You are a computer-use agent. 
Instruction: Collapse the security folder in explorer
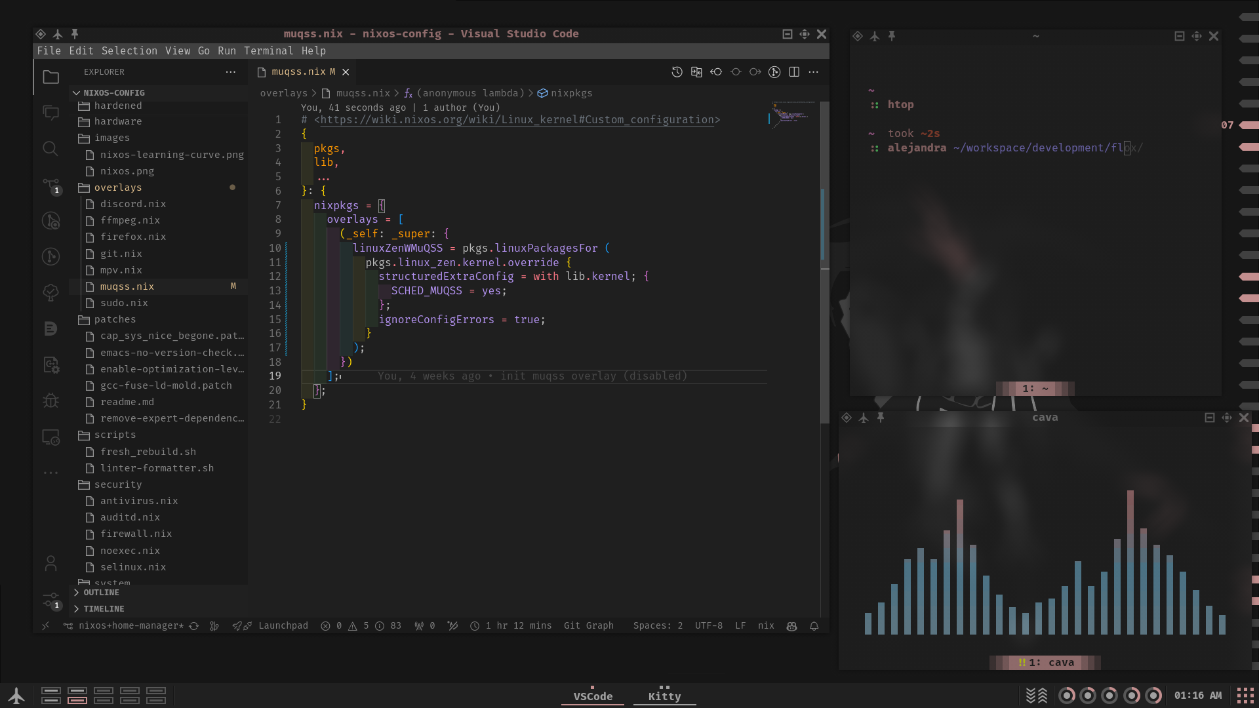(159, 484)
